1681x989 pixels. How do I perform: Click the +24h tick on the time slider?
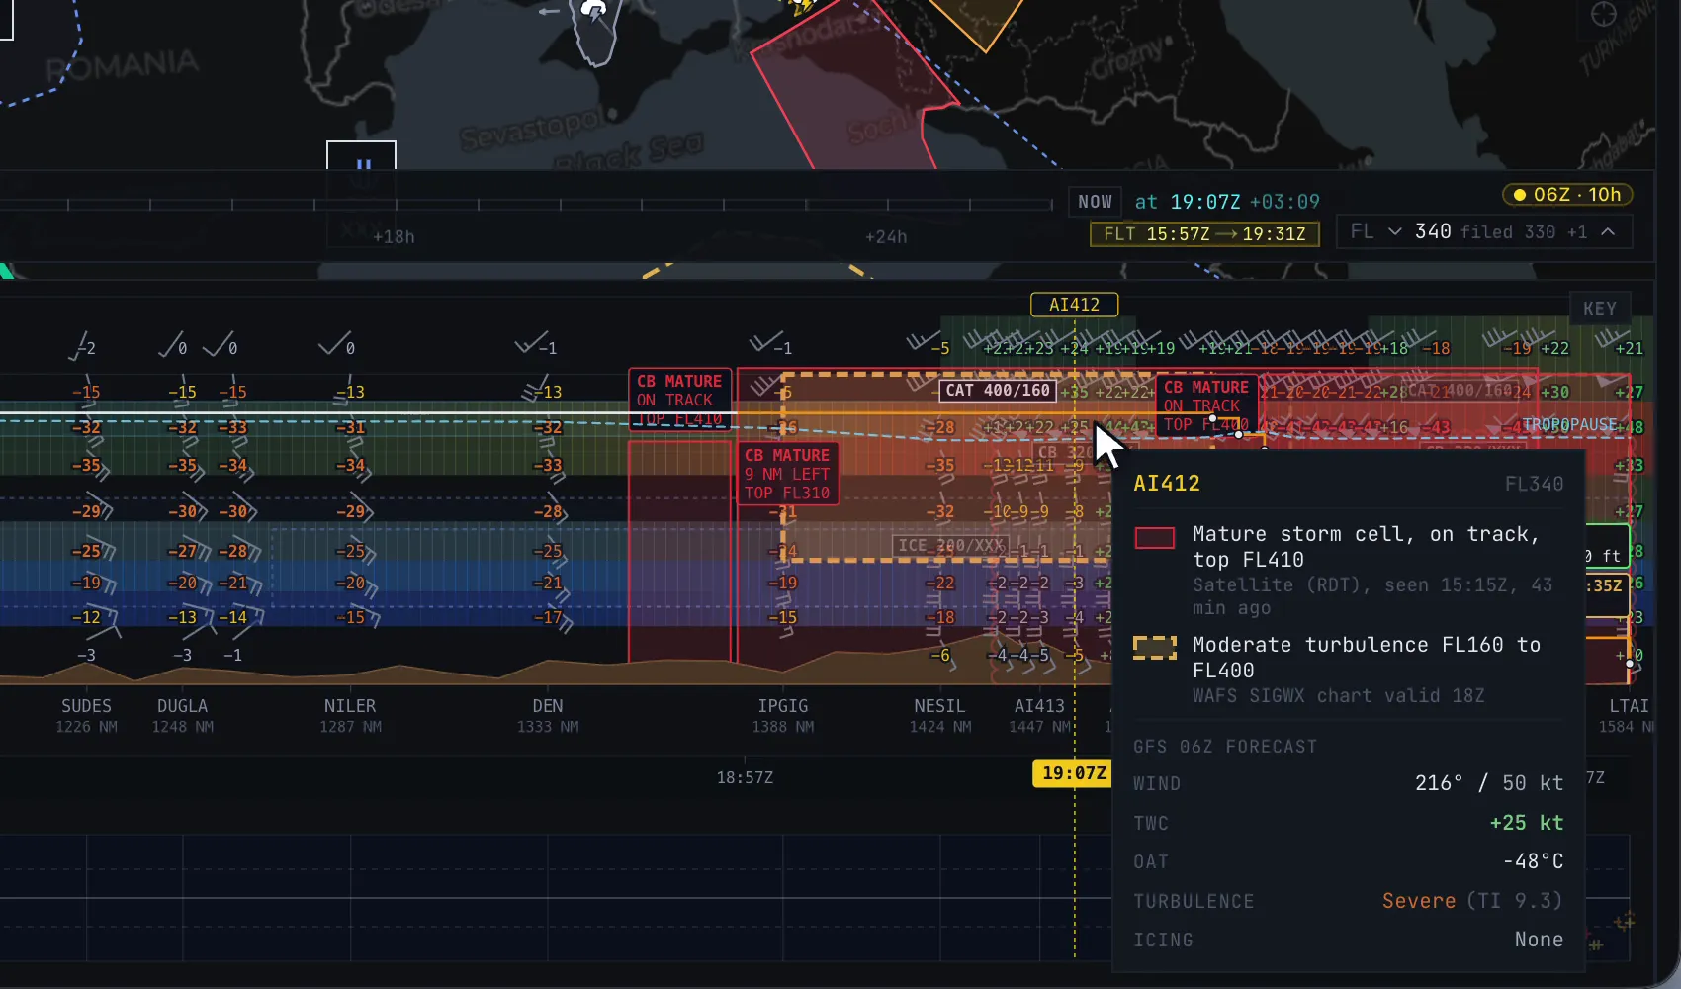click(x=886, y=237)
